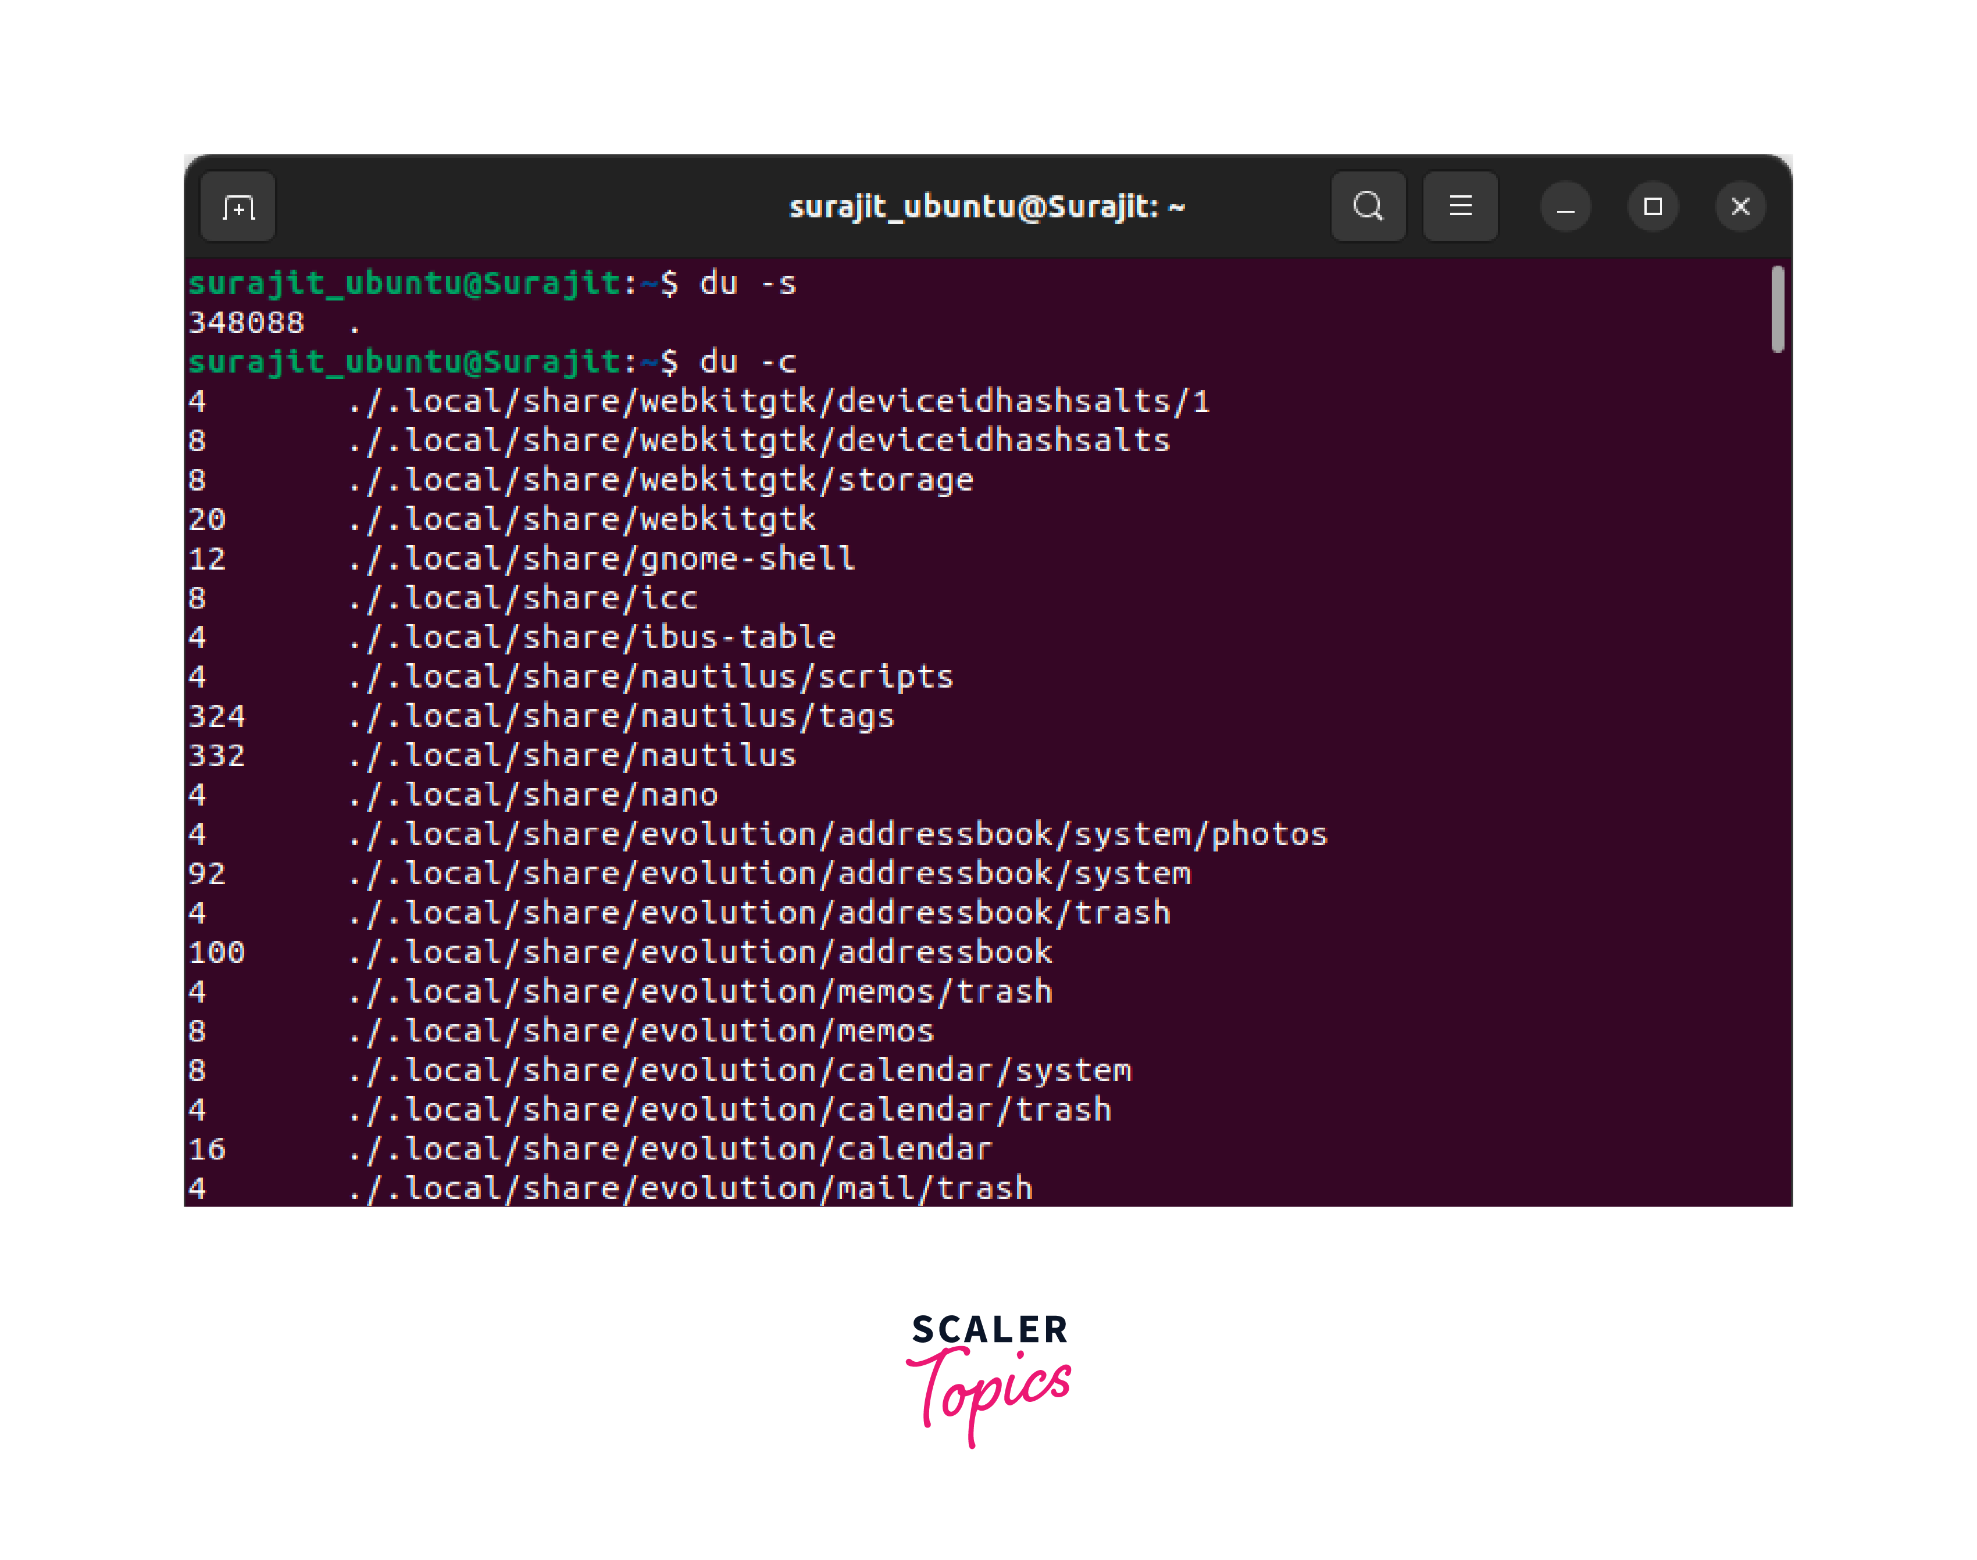This screenshot has width=1977, height=1560.
Task: Close the terminal window
Action: click(1740, 207)
